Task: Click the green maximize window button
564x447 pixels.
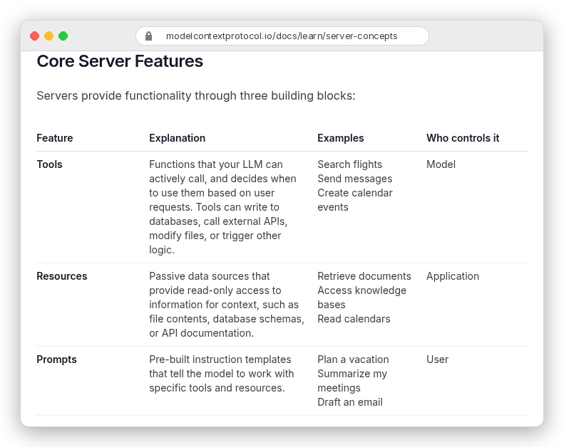Action: (x=63, y=36)
